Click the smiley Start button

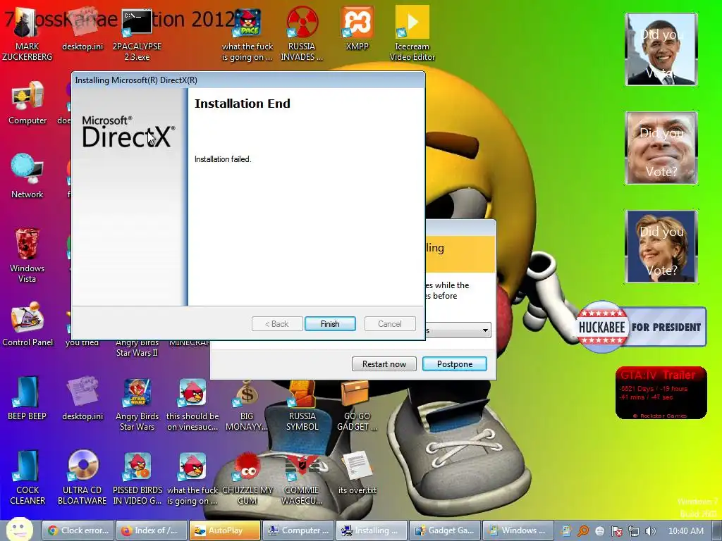click(19, 530)
